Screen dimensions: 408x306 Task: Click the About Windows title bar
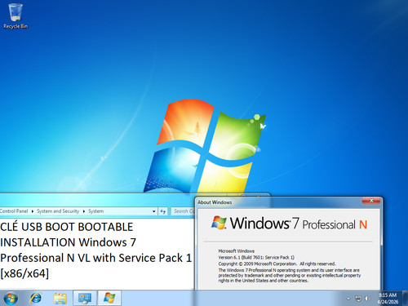[x=279, y=202]
